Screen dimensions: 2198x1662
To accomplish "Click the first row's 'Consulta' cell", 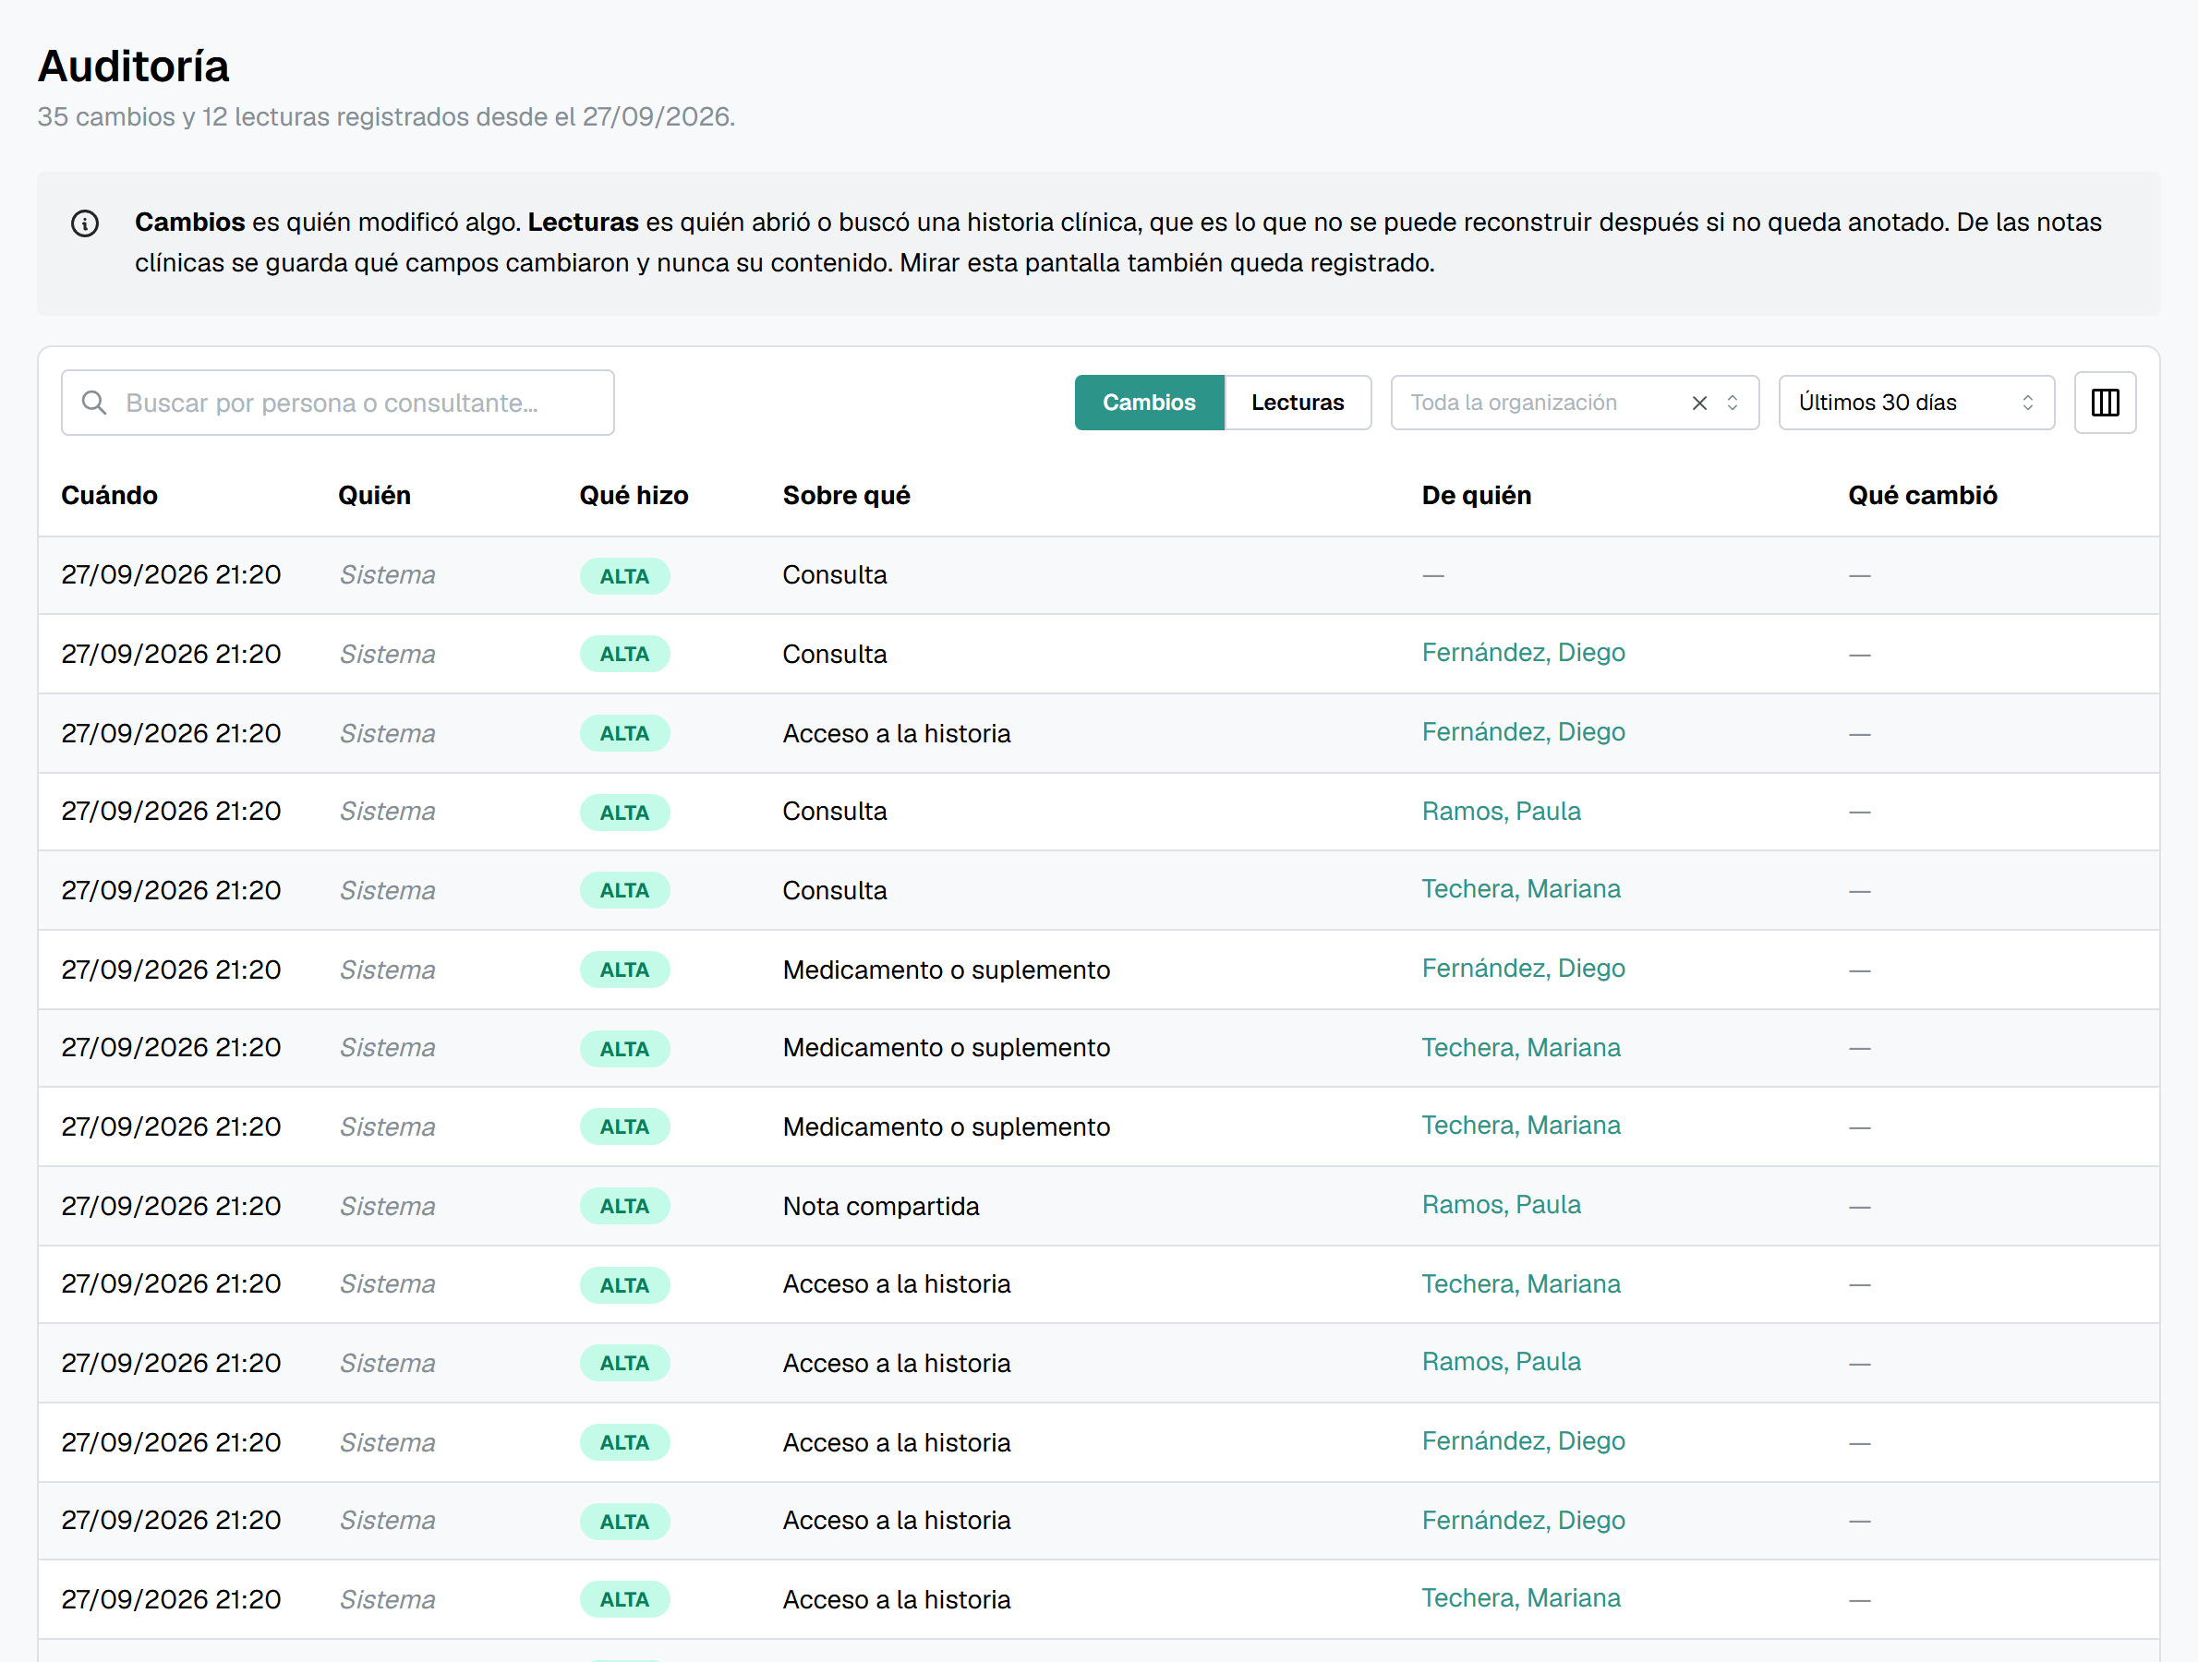I will pyautogui.click(x=834, y=575).
